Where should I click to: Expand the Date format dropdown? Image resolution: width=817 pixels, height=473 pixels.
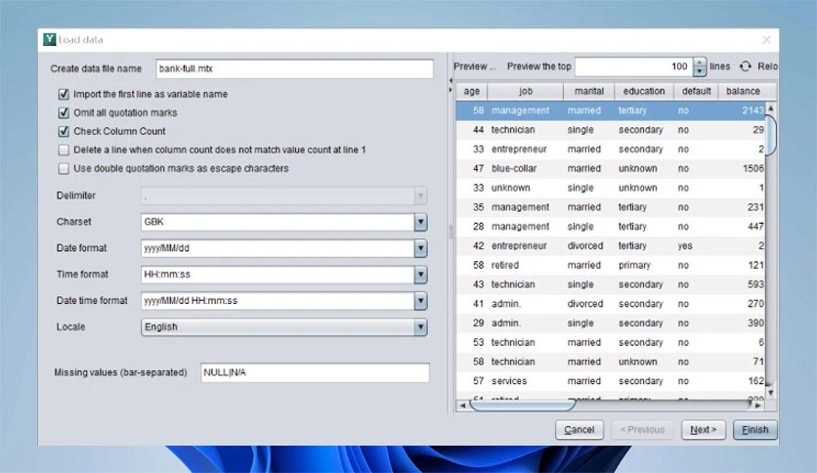420,248
